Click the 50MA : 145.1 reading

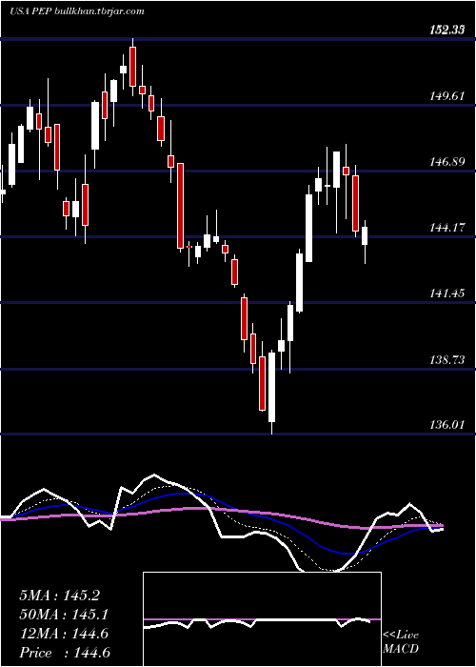(64, 615)
